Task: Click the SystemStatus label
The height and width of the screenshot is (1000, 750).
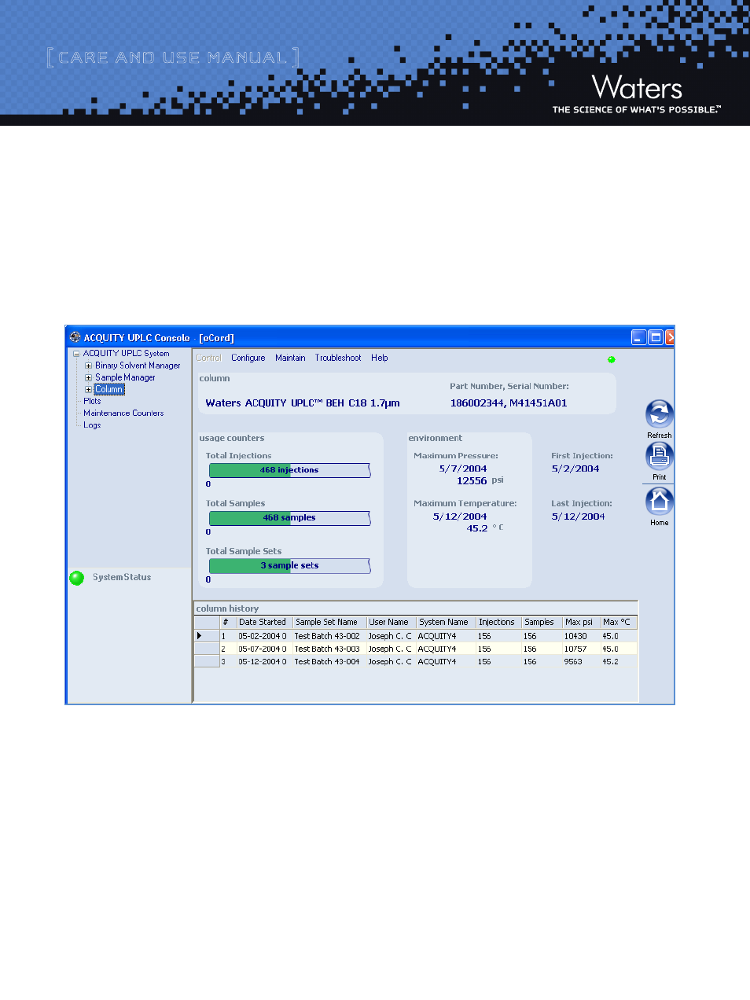Action: coord(122,577)
